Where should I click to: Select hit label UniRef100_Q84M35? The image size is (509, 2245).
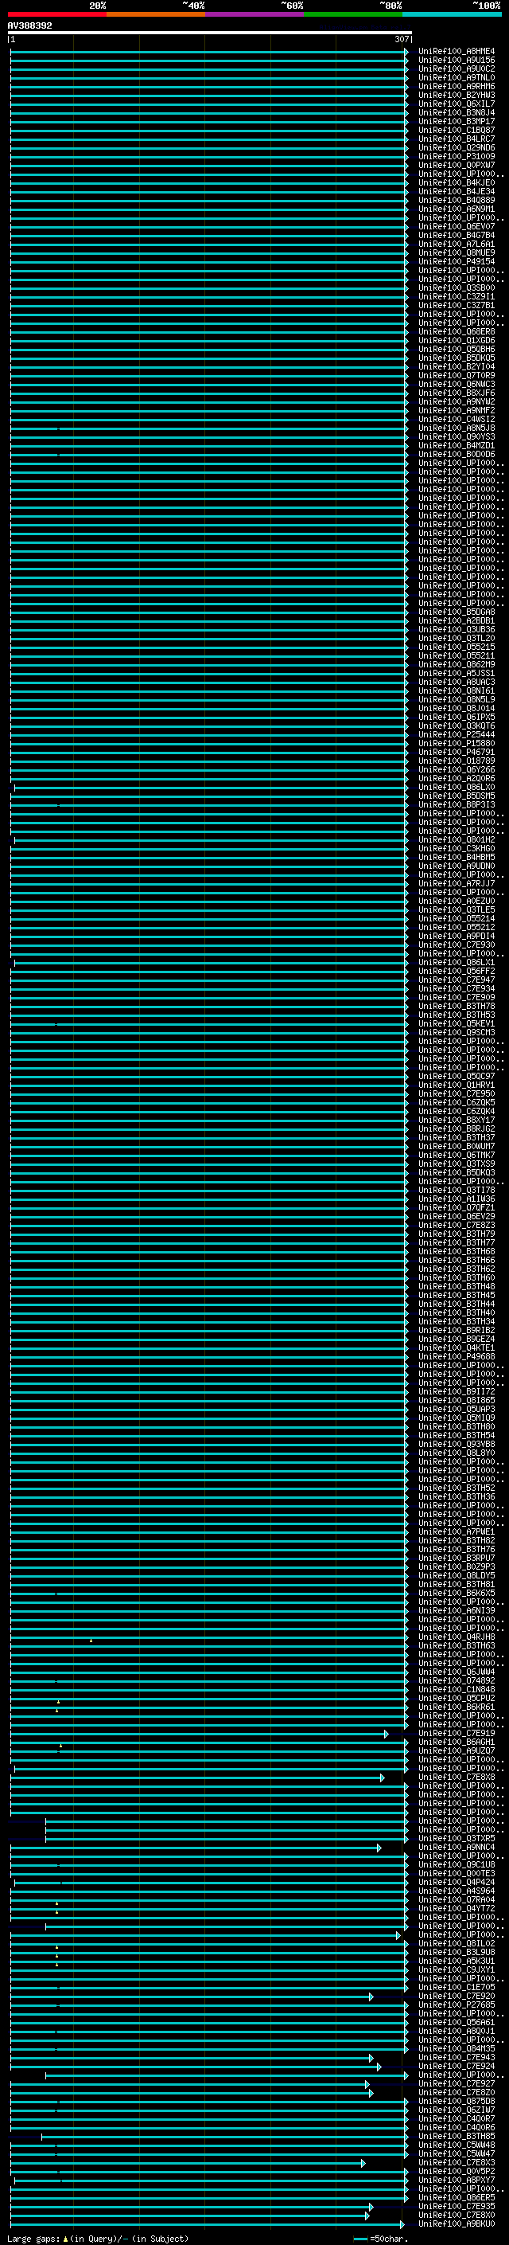tap(457, 2049)
